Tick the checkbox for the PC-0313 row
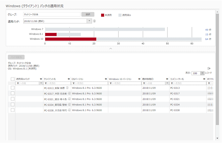The image size is (222, 143). [x=13, y=88]
